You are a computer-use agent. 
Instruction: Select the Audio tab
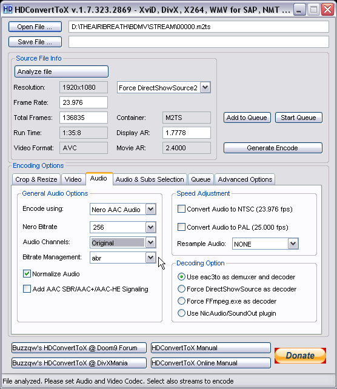click(99, 179)
